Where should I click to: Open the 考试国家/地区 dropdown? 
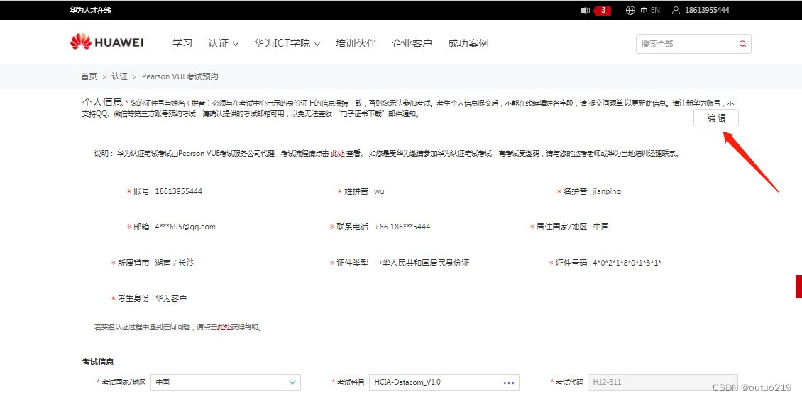(226, 382)
